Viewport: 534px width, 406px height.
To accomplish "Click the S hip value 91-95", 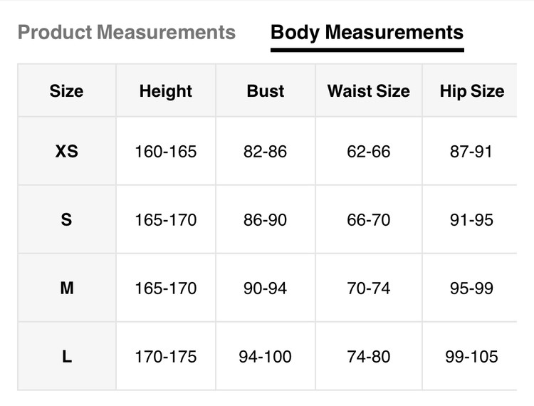I will click(471, 220).
